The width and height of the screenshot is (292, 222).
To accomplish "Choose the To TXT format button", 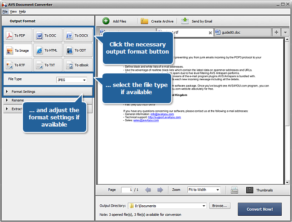I will coord(48,65).
